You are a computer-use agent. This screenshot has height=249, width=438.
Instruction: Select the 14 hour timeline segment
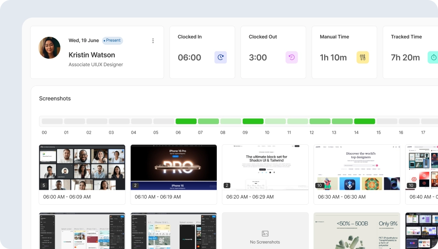click(x=364, y=121)
